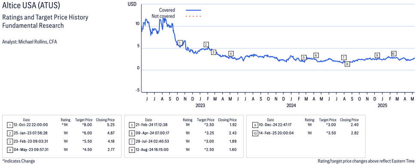Click date 25-Jan-23 07:56:28 in table
This screenshot has width=419, height=164.
[31, 133]
